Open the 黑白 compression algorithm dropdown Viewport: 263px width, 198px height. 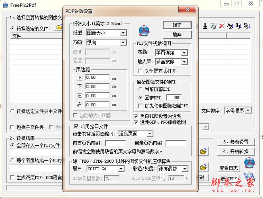[121, 169]
